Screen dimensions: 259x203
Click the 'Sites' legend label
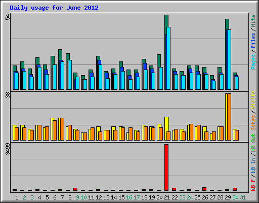253,123
